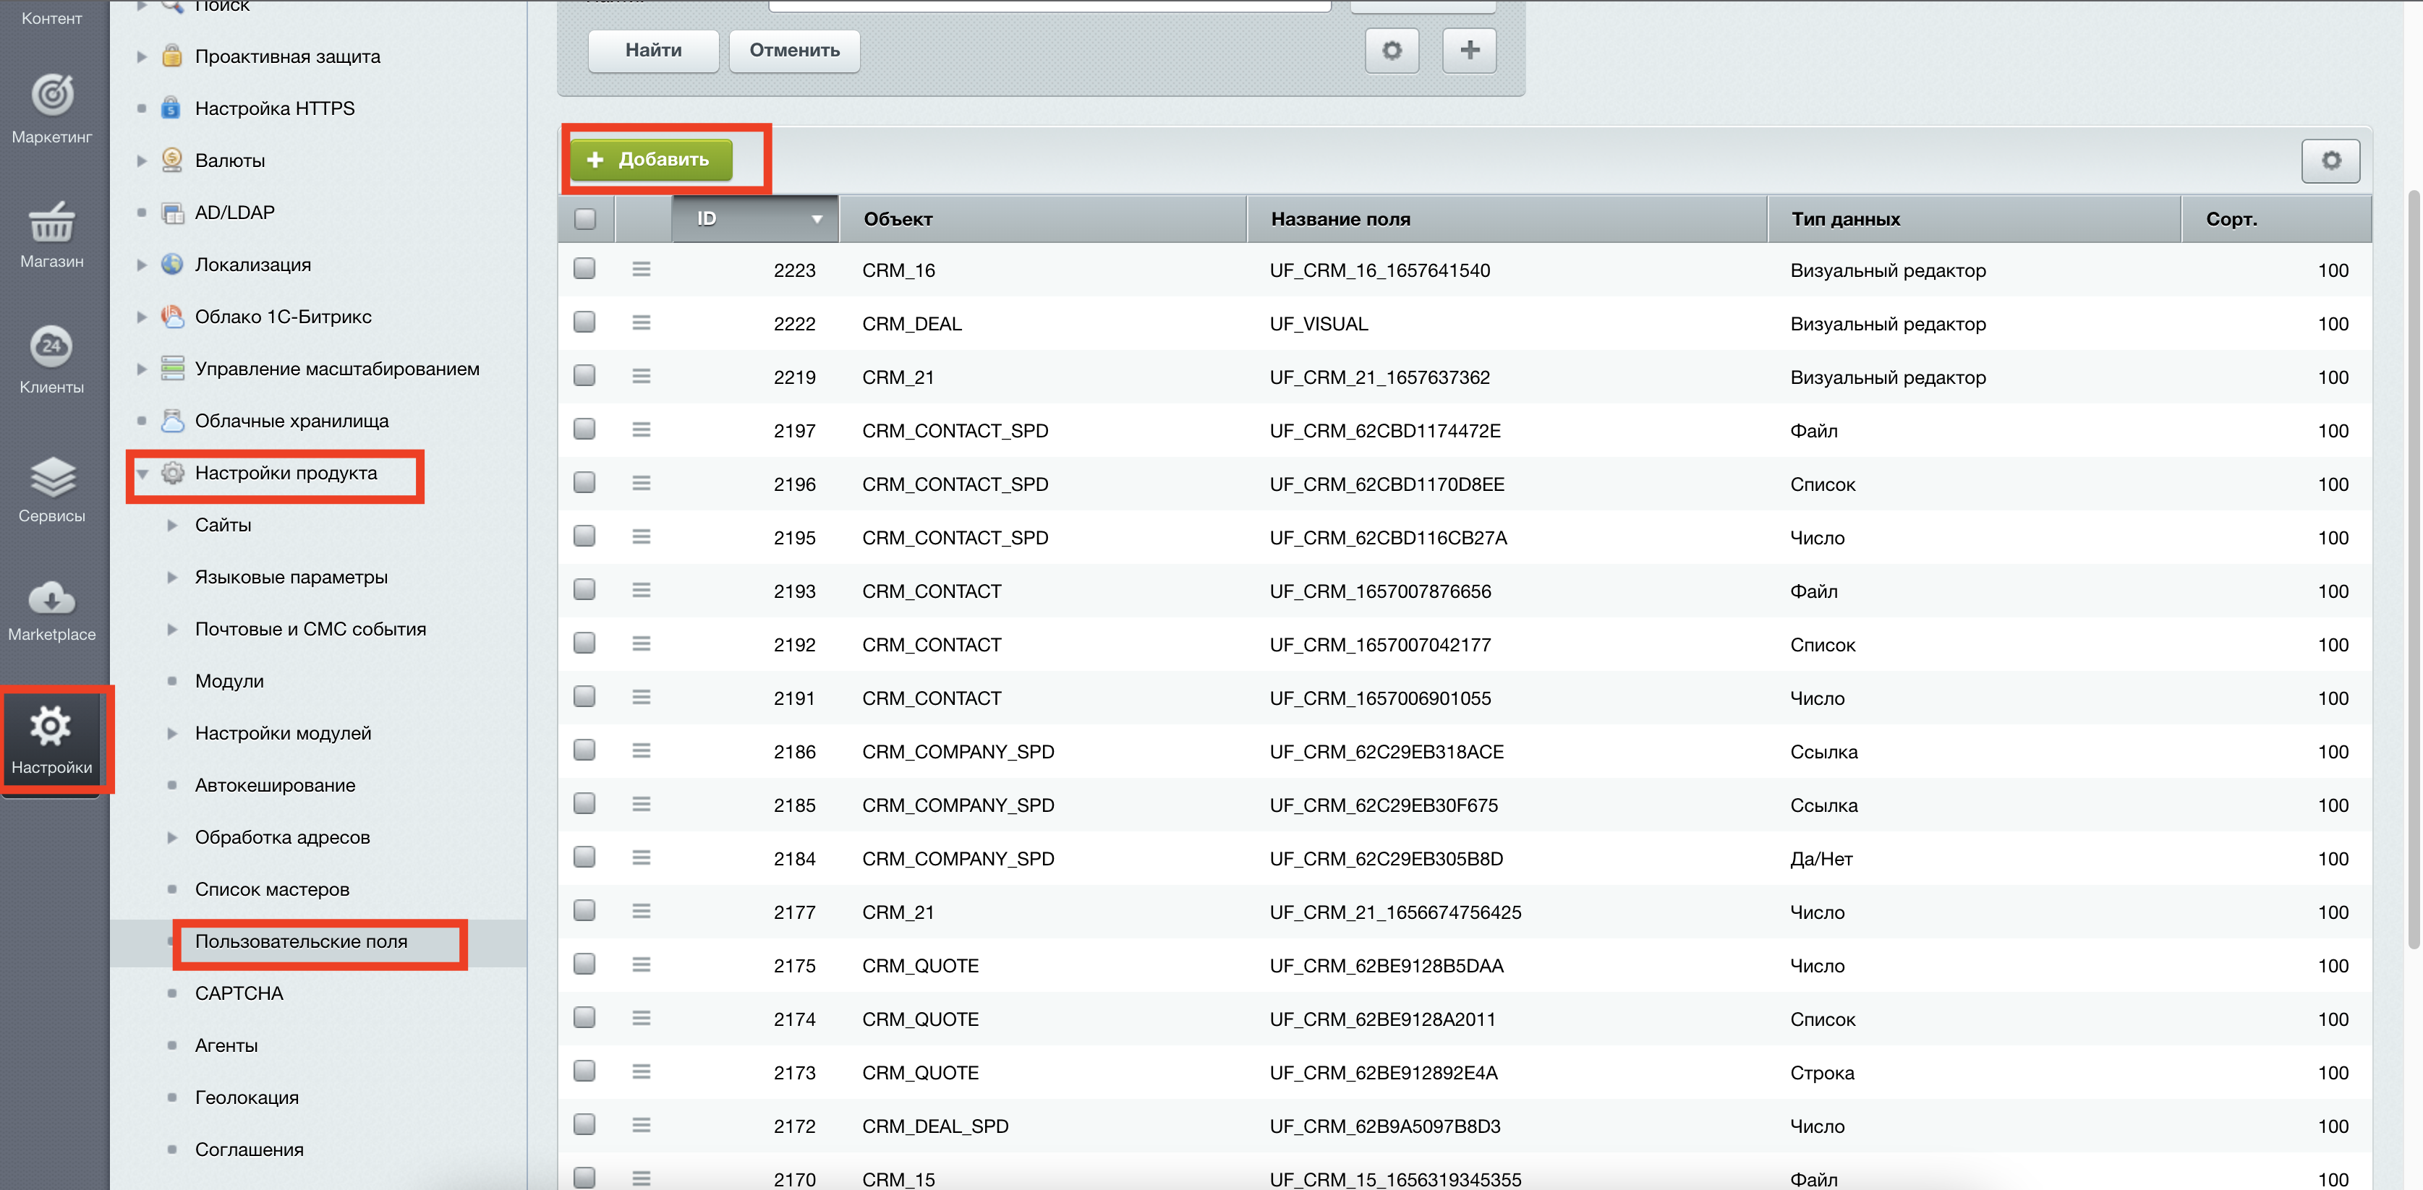Open row actions menu for ID 2223

[x=642, y=270]
